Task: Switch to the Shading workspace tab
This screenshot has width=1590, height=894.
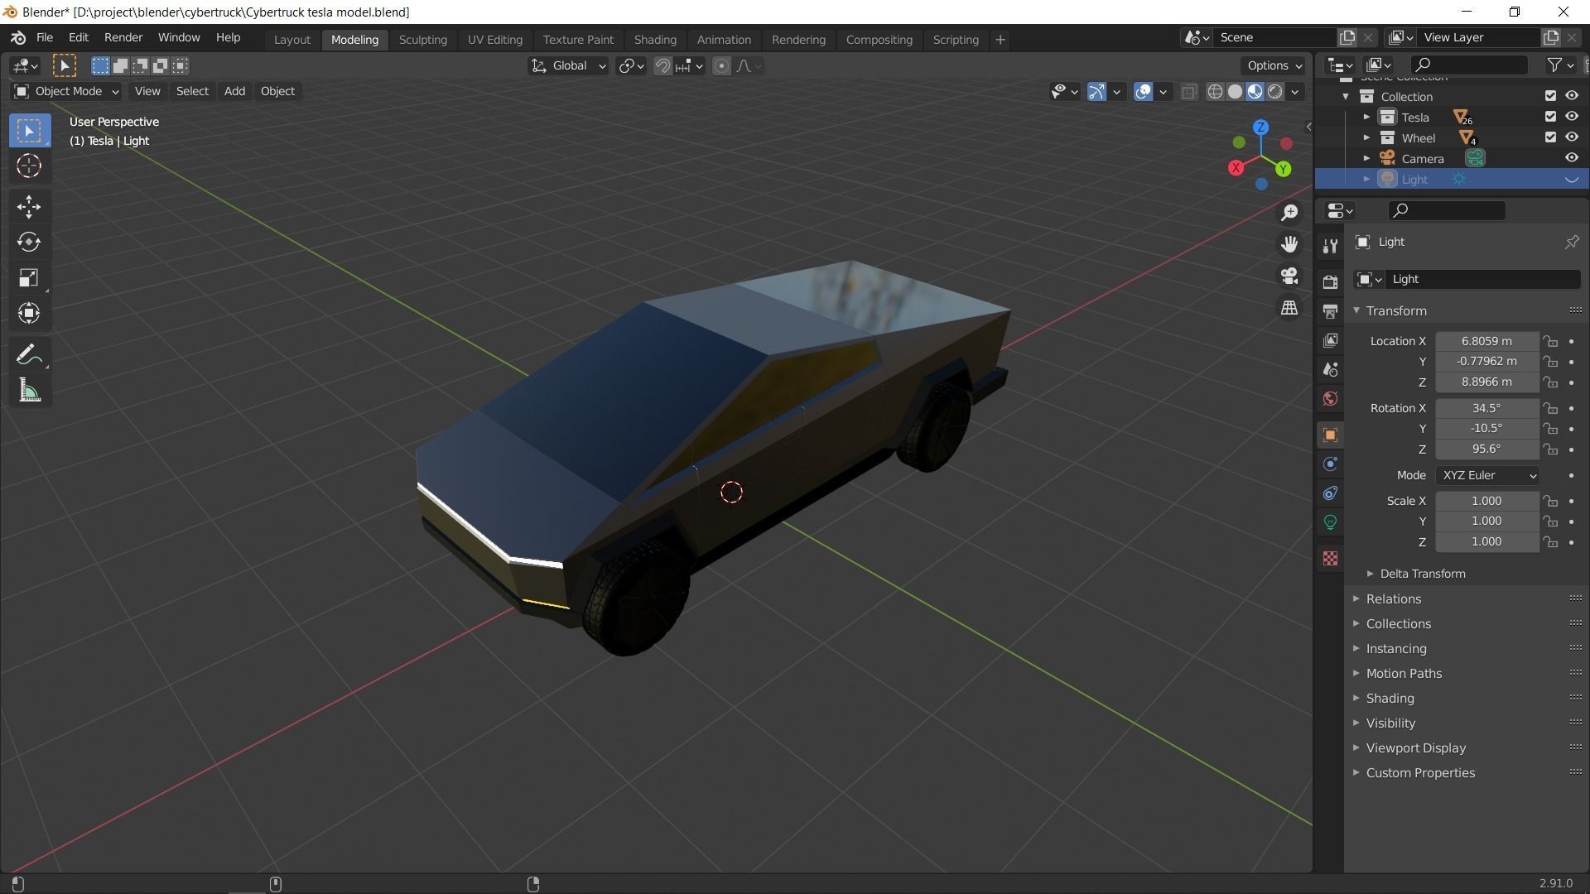Action: click(x=655, y=40)
